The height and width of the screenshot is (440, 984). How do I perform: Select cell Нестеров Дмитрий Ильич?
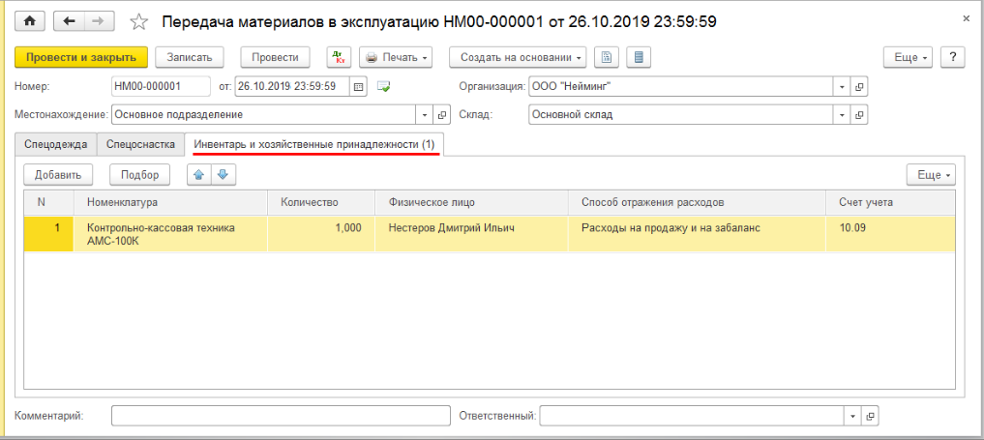coord(472,234)
